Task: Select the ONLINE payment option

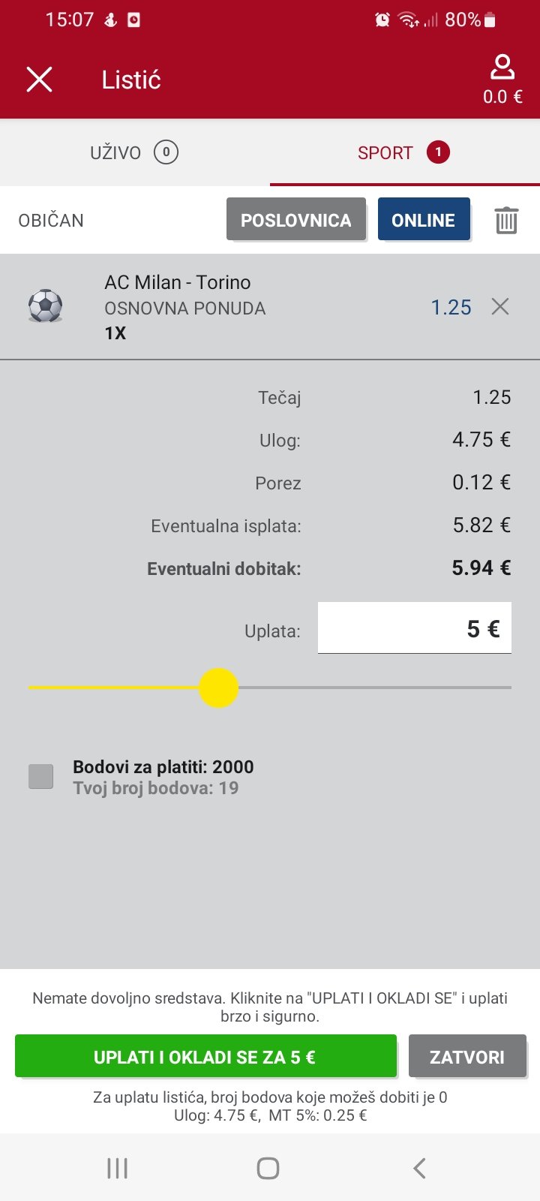Action: pos(424,220)
